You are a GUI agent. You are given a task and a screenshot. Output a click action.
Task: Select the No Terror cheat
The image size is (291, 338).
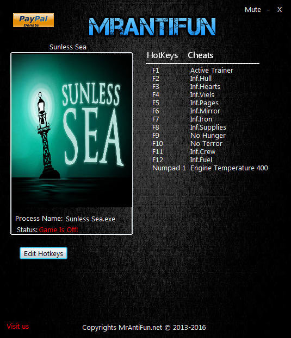click(206, 144)
